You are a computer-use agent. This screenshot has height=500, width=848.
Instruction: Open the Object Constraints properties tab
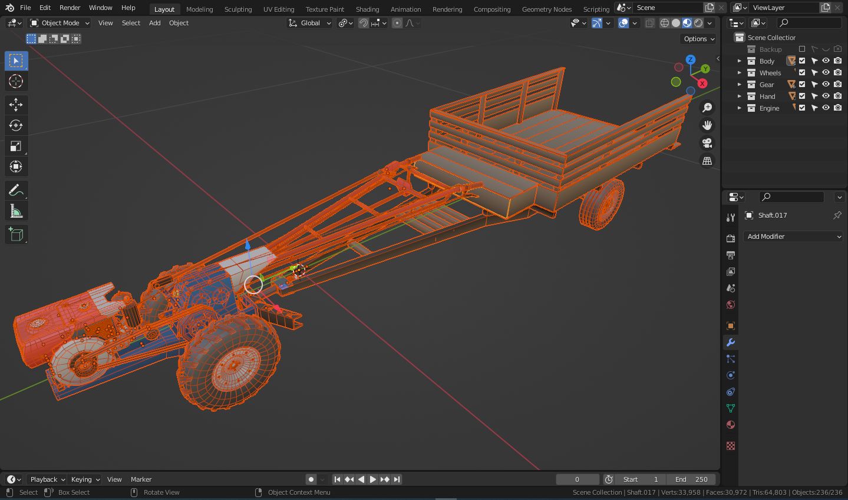731,391
